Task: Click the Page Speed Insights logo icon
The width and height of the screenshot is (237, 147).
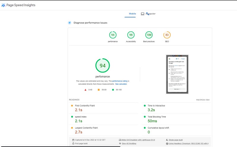Action: (x=3, y=5)
